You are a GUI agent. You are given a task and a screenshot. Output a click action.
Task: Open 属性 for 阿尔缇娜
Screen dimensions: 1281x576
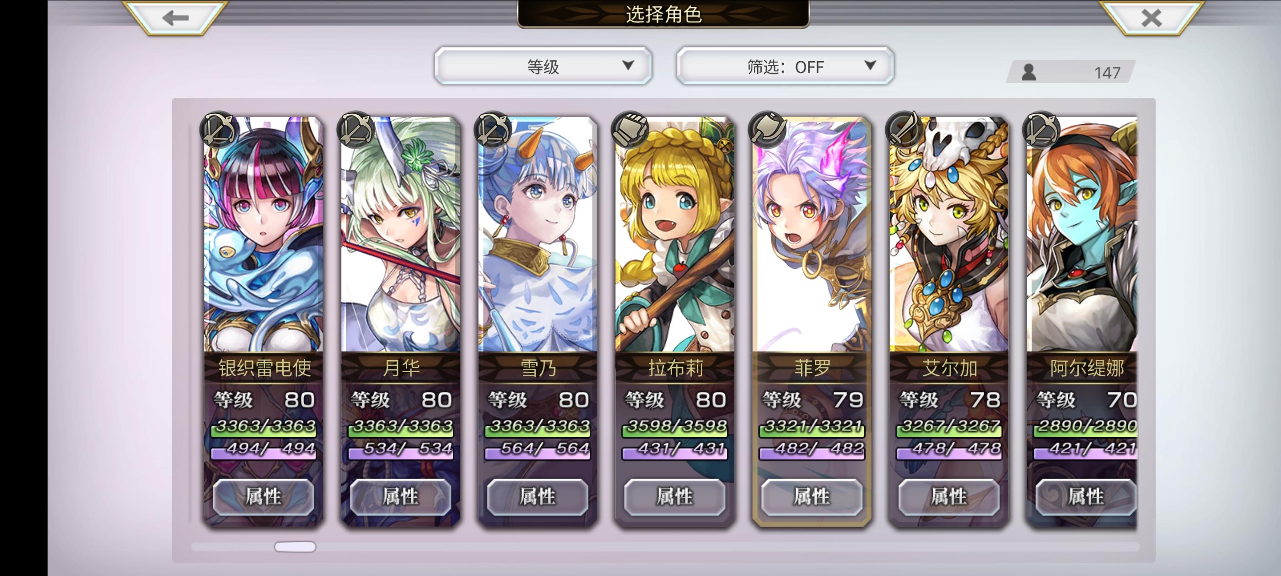pyautogui.click(x=1086, y=496)
